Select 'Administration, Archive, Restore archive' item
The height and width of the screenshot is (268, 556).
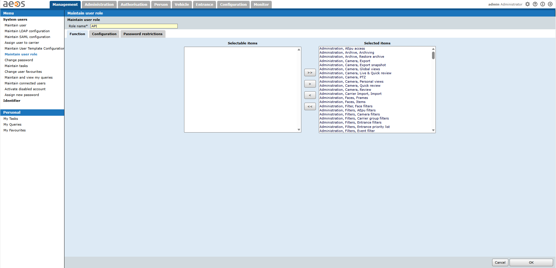[x=352, y=57]
